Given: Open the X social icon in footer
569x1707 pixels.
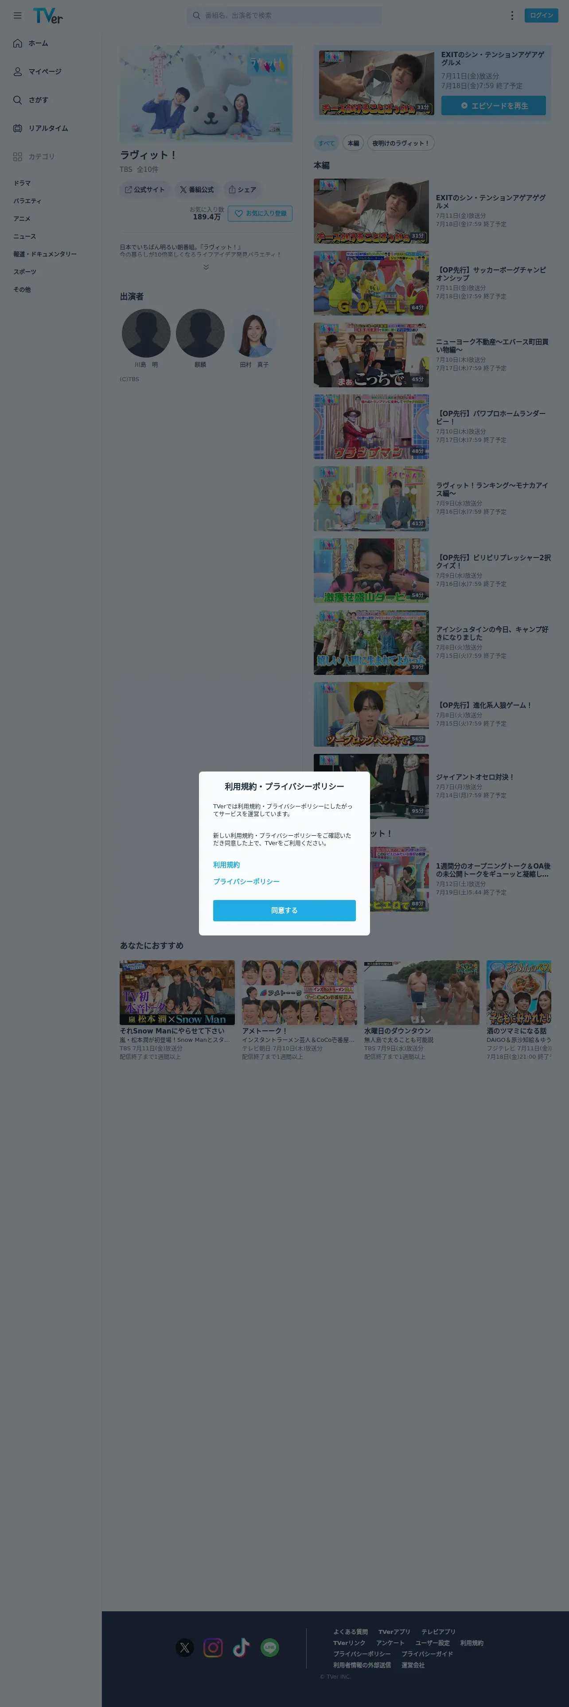Looking at the screenshot, I should pyautogui.click(x=185, y=1647).
